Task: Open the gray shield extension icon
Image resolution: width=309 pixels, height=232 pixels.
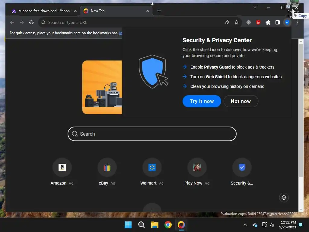Action: click(249, 22)
